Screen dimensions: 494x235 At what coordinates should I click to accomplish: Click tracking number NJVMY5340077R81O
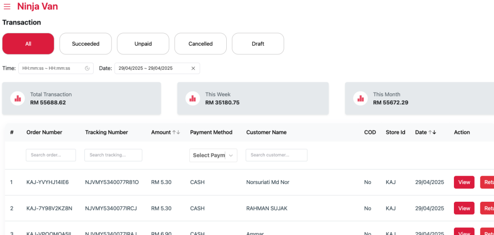click(x=112, y=182)
